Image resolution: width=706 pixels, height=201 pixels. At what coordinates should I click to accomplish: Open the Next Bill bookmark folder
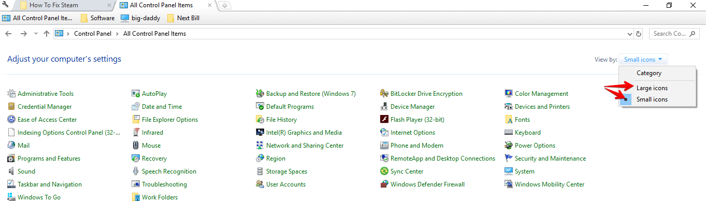(183, 18)
